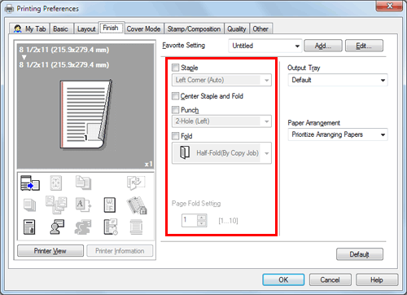The width and height of the screenshot is (407, 295).
Task: Click the cascading multiple documents icon
Action: 56,205
